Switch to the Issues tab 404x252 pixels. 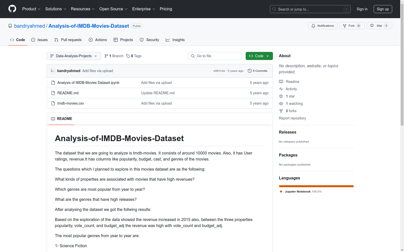39,40
